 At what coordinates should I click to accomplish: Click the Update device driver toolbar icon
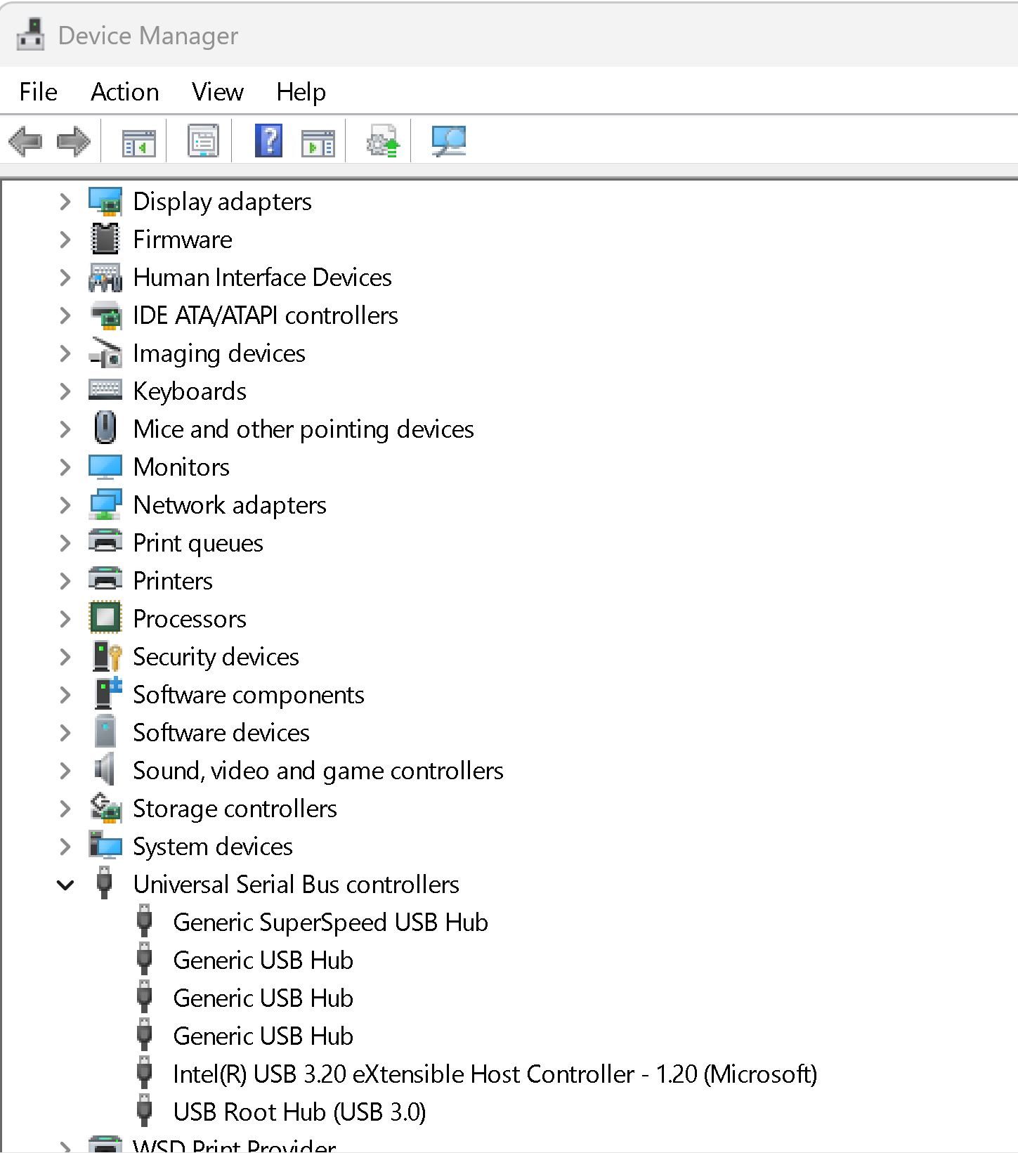[383, 142]
